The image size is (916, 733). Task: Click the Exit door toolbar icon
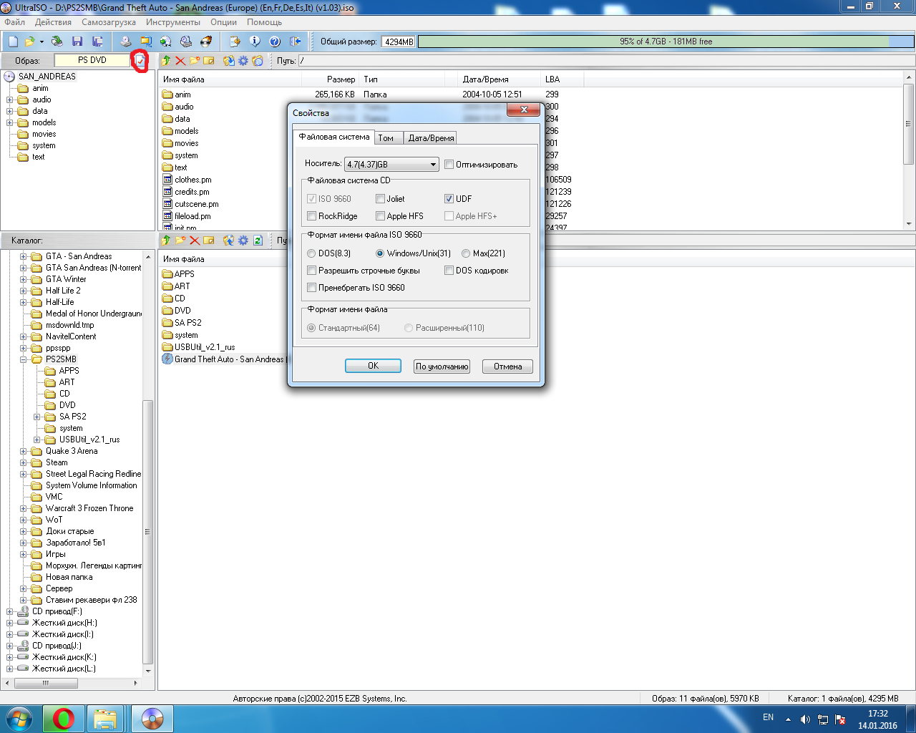294,42
